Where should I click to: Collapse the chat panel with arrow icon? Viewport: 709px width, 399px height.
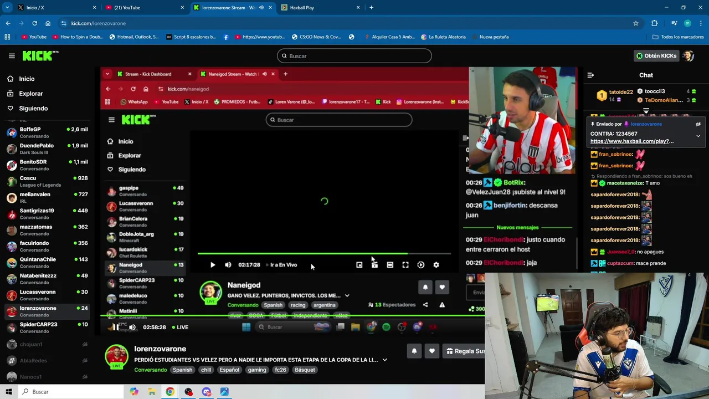coord(590,75)
